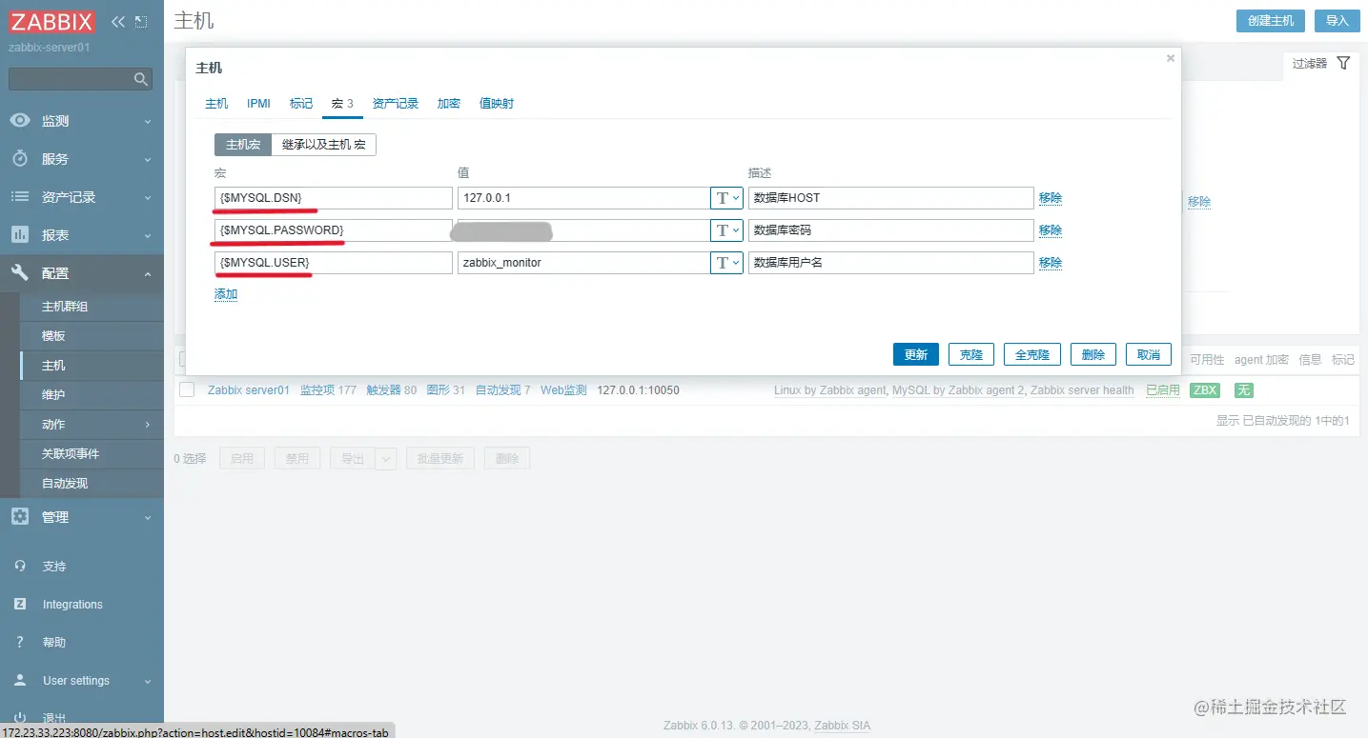Expand the 管理 sidebar menu
Viewport: 1368px width, 738px height.
point(148,518)
